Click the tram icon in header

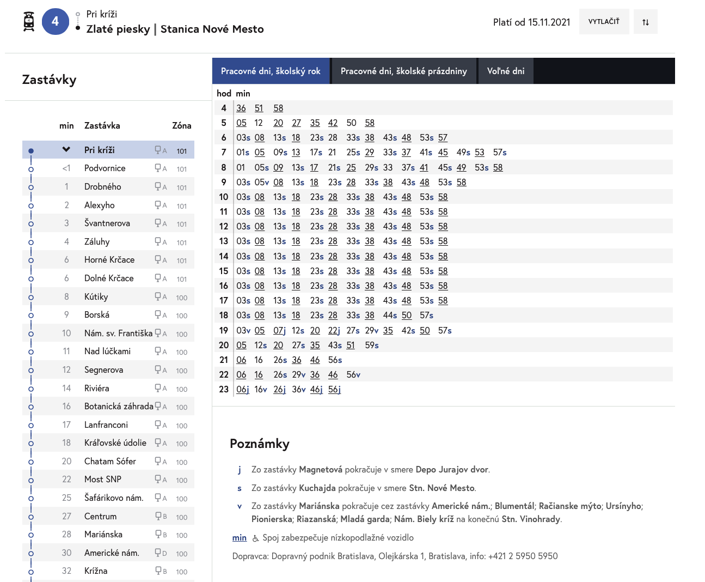(29, 22)
